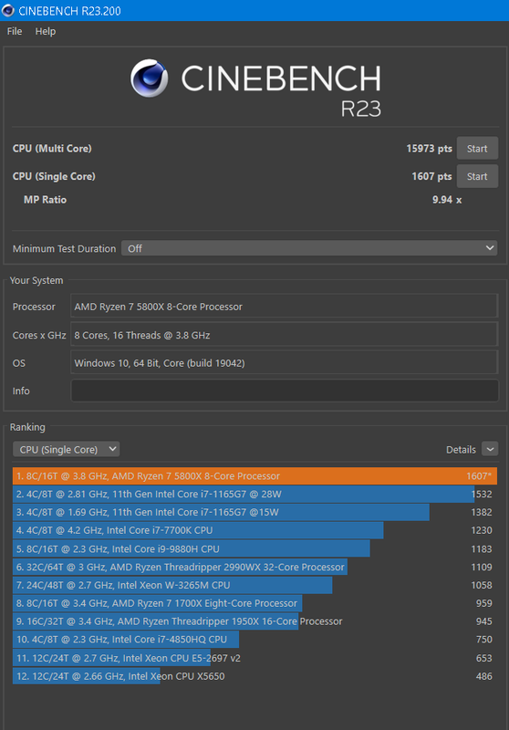Select ranking row 6 Threadripper 2990WX

254,567
